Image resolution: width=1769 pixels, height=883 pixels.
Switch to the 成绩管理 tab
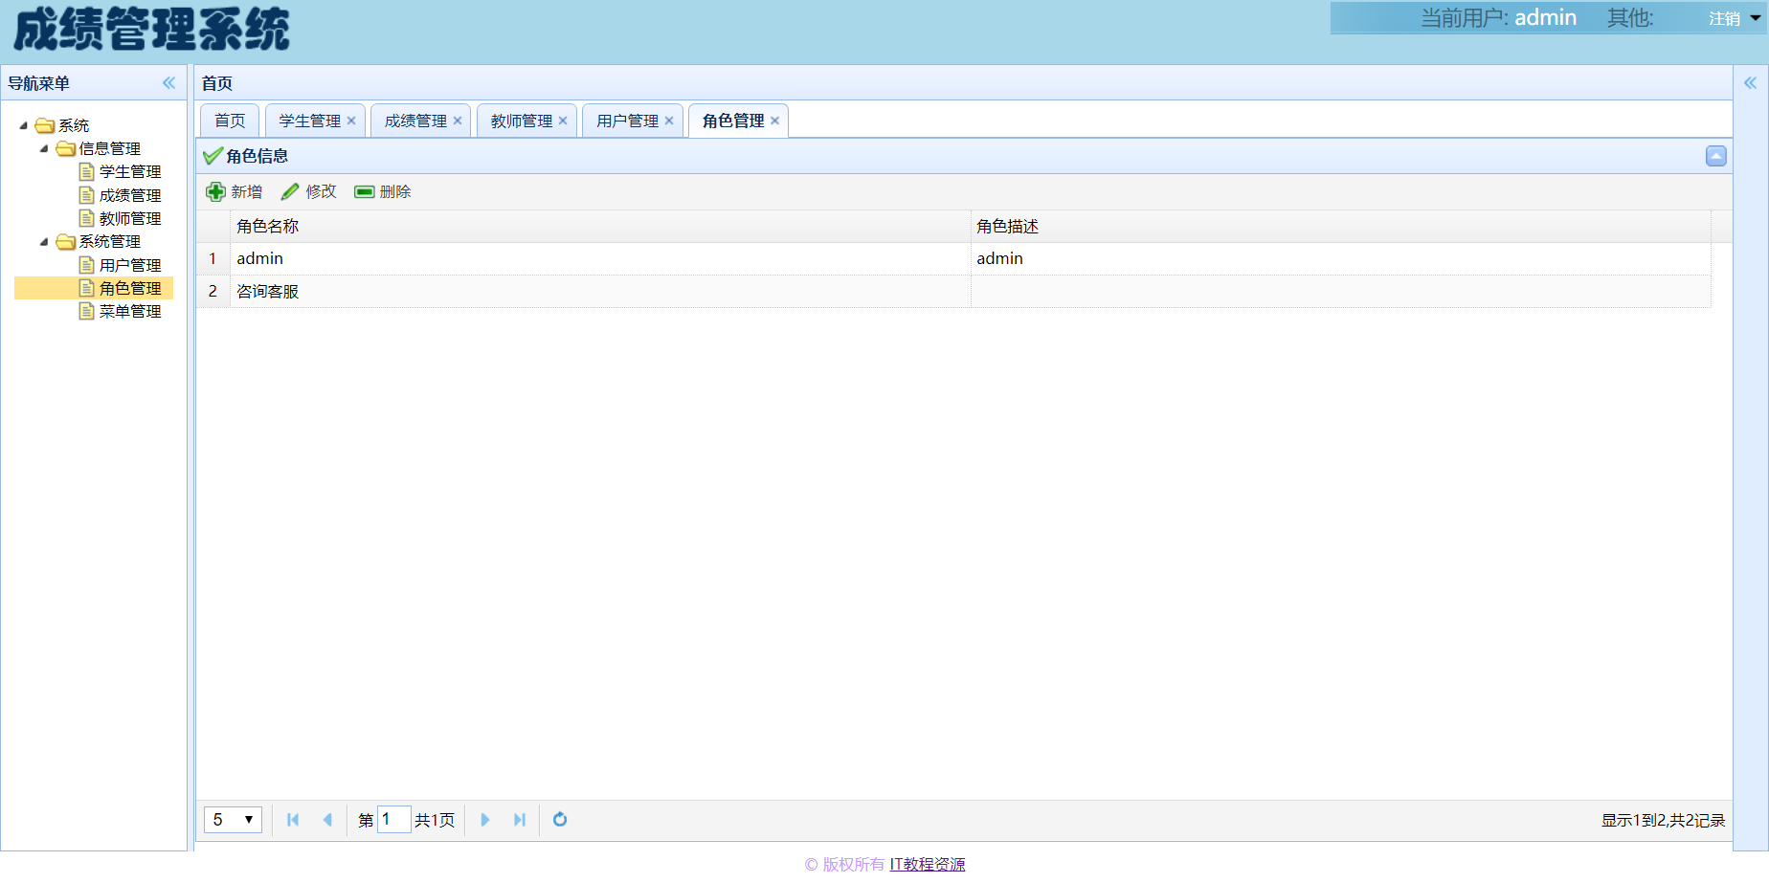pyautogui.click(x=415, y=121)
